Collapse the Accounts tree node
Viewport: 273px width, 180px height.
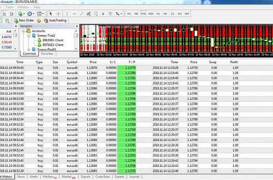tap(23, 31)
